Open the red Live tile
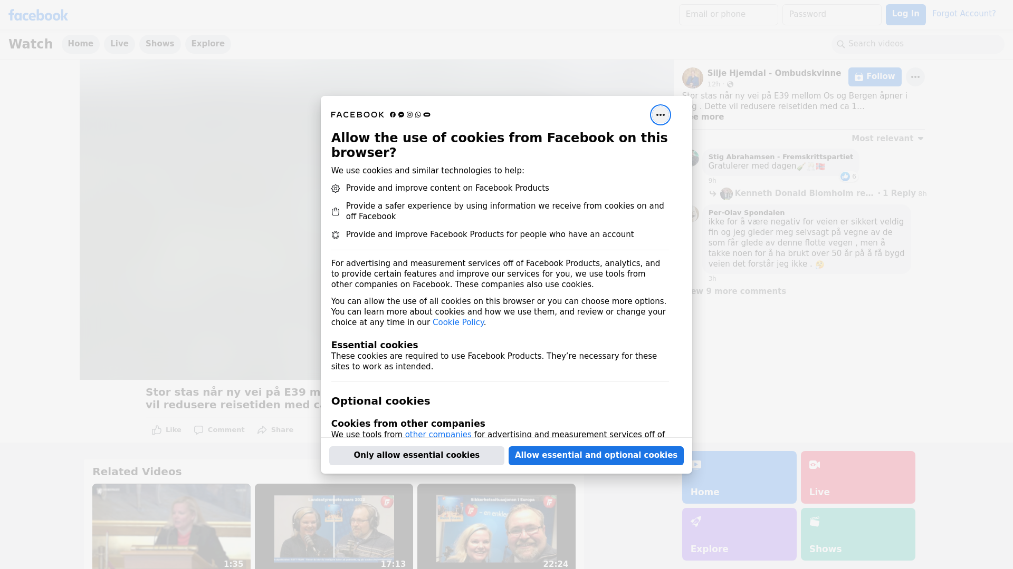Image resolution: width=1013 pixels, height=569 pixels. 857,477
